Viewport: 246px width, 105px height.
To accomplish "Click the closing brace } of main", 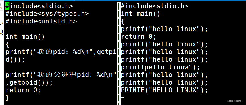I will tap(7, 98).
